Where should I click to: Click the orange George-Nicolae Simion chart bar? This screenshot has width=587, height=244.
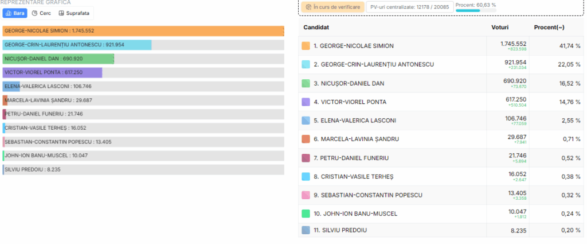tap(143, 31)
